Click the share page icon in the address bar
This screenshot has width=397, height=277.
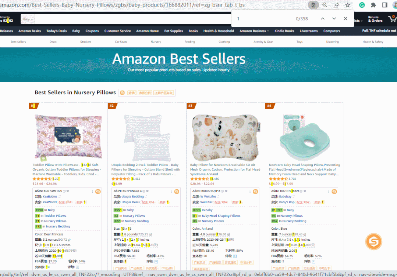pos(336,5)
